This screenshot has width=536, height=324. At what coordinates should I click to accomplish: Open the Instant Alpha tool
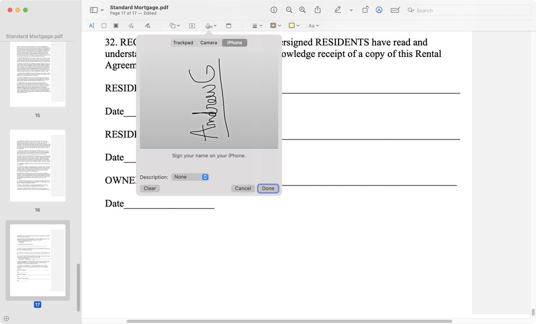tap(116, 25)
